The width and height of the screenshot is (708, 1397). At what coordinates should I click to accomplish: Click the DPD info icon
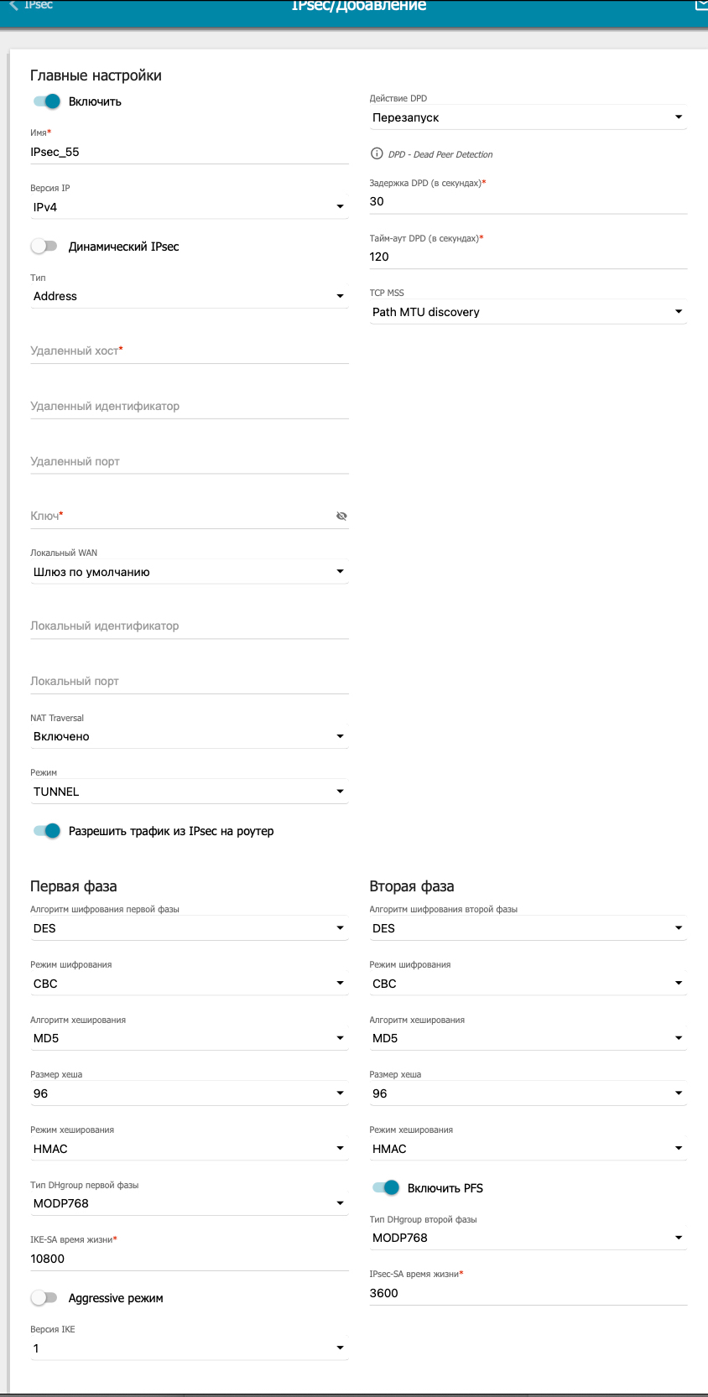(377, 154)
